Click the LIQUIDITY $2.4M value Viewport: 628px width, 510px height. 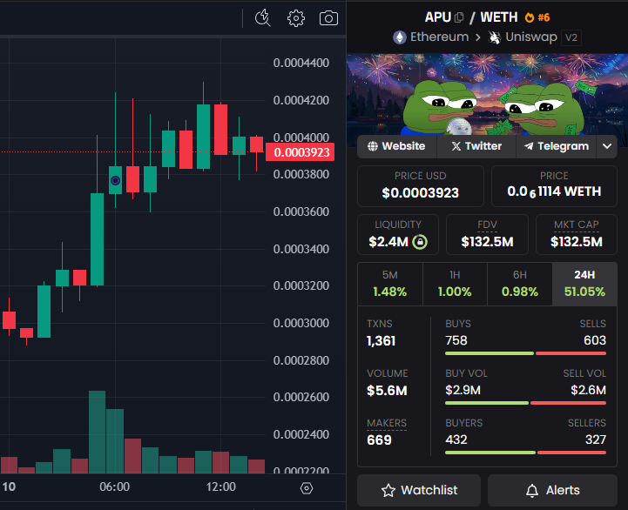(388, 242)
